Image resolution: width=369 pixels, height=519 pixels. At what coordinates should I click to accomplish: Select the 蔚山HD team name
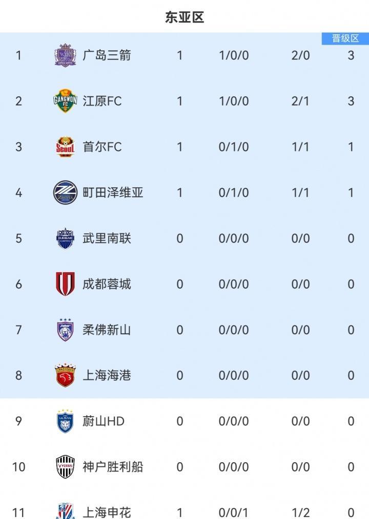103,421
